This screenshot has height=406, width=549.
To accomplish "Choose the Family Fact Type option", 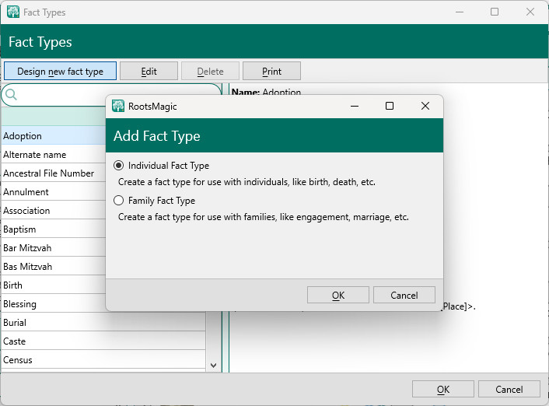I will click(119, 201).
